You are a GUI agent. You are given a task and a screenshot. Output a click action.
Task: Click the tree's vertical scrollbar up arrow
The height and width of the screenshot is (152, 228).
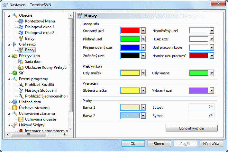(x=70, y=15)
